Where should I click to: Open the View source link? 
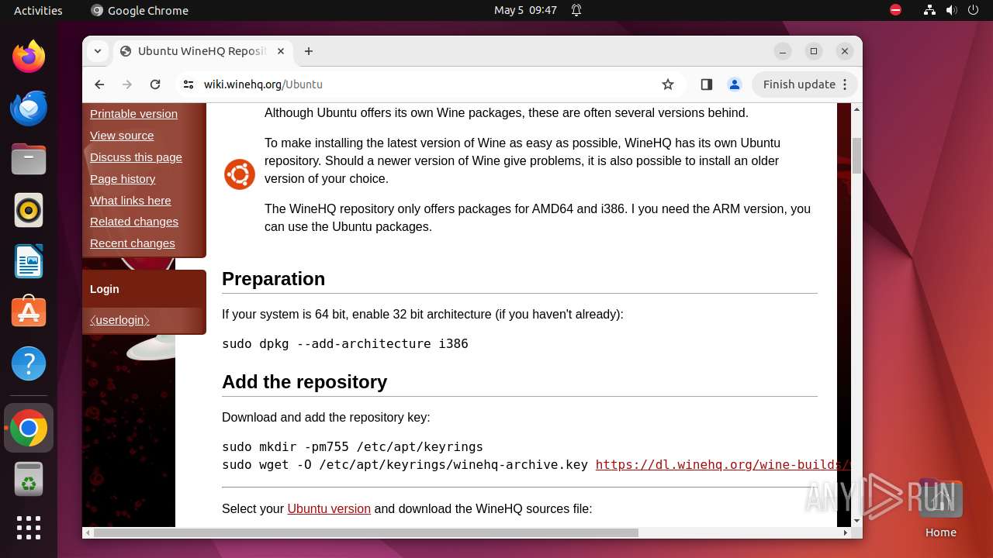click(x=122, y=136)
